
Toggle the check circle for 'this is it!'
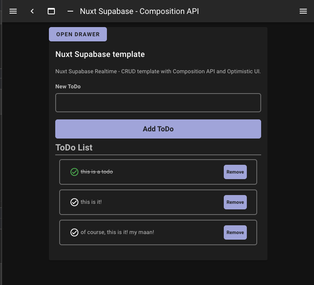pyautogui.click(x=74, y=202)
